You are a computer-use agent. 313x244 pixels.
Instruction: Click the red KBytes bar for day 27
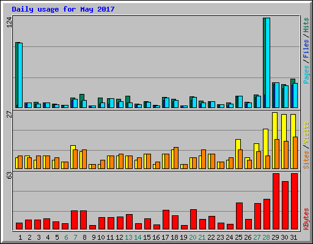coord(257,217)
